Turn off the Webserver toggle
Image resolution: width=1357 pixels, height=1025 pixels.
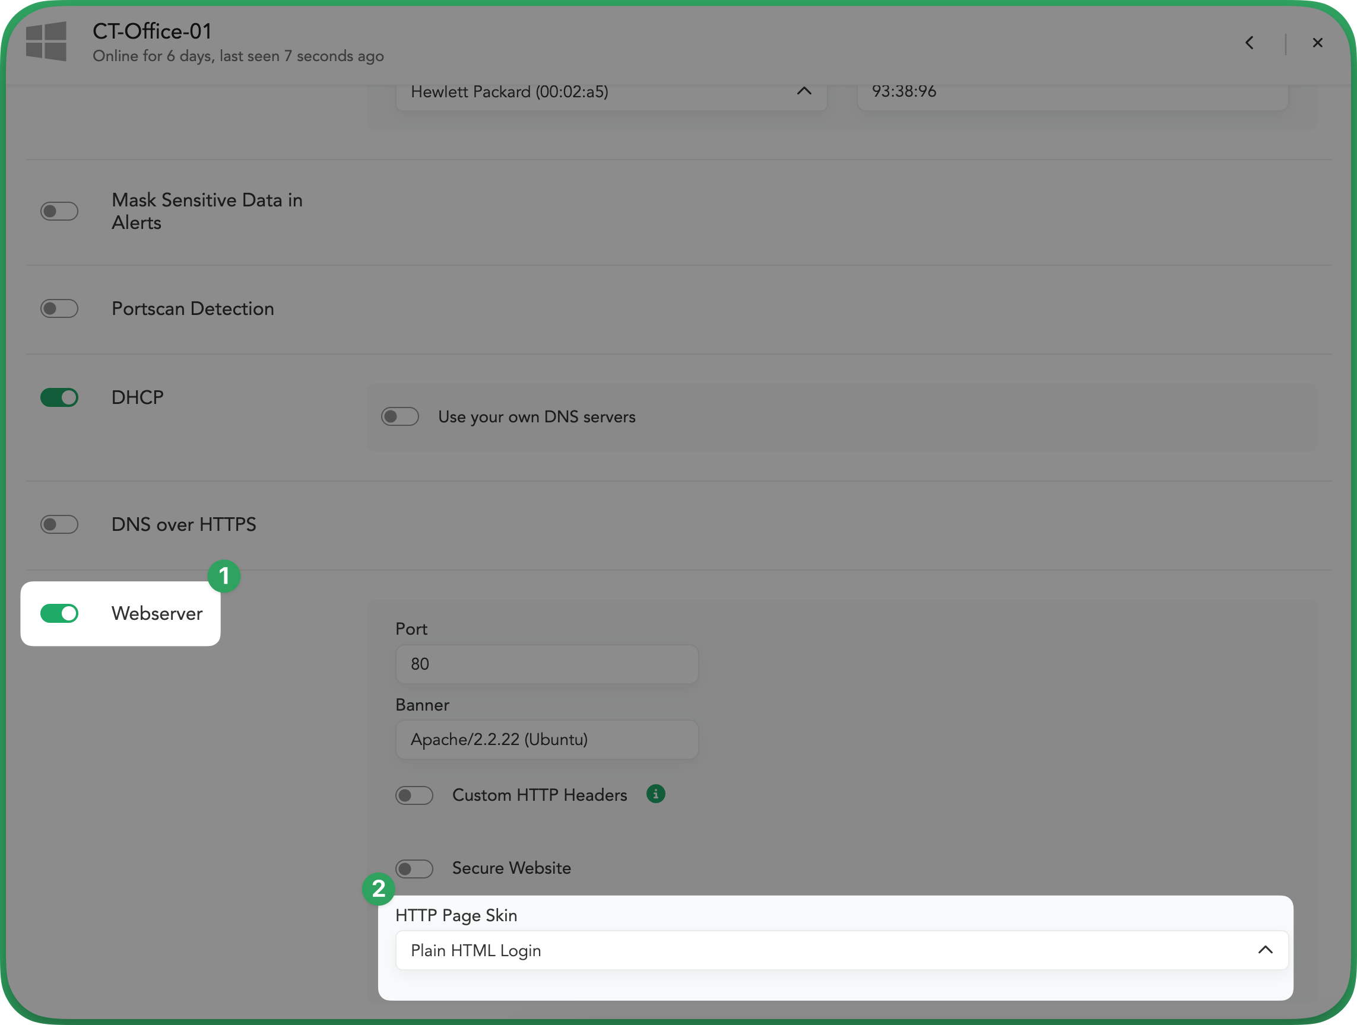pos(59,613)
